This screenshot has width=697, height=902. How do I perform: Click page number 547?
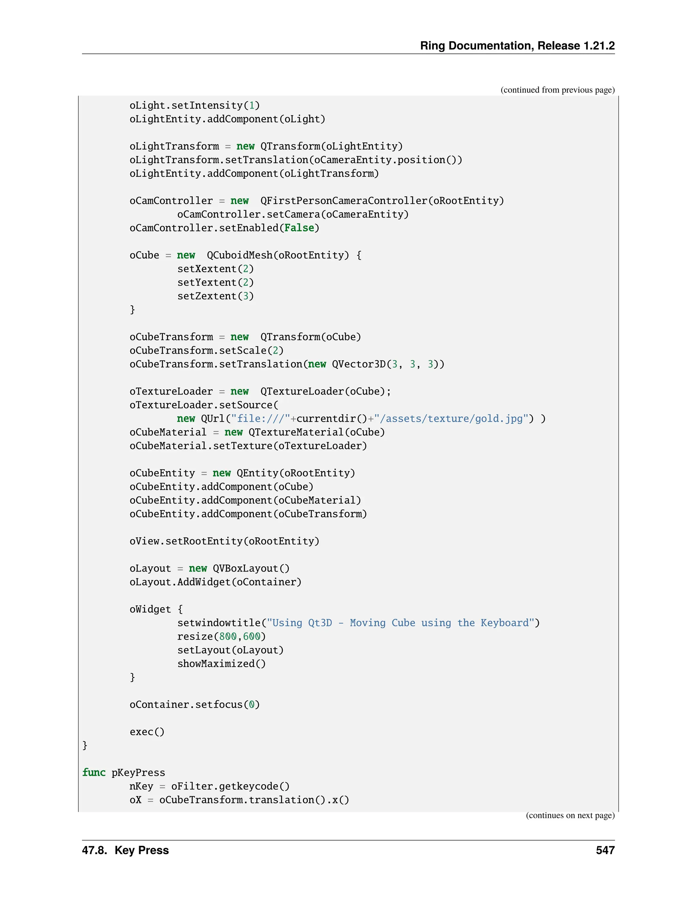point(605,850)
